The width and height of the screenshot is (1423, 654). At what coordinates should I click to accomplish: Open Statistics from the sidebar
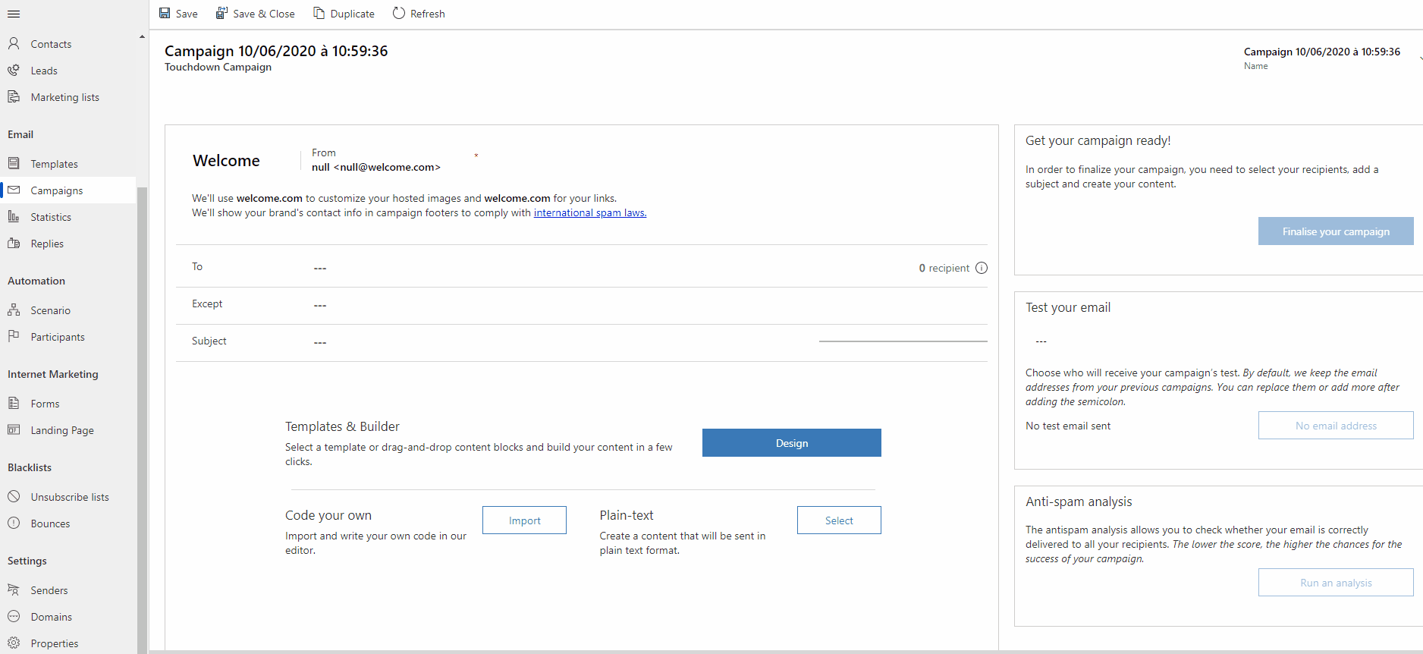coord(51,217)
